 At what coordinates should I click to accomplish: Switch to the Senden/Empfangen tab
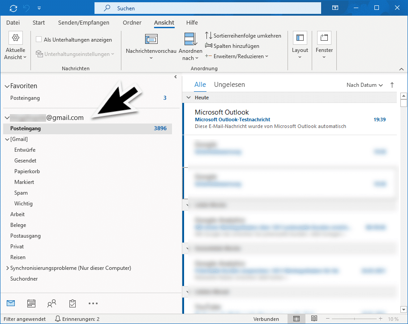click(83, 23)
